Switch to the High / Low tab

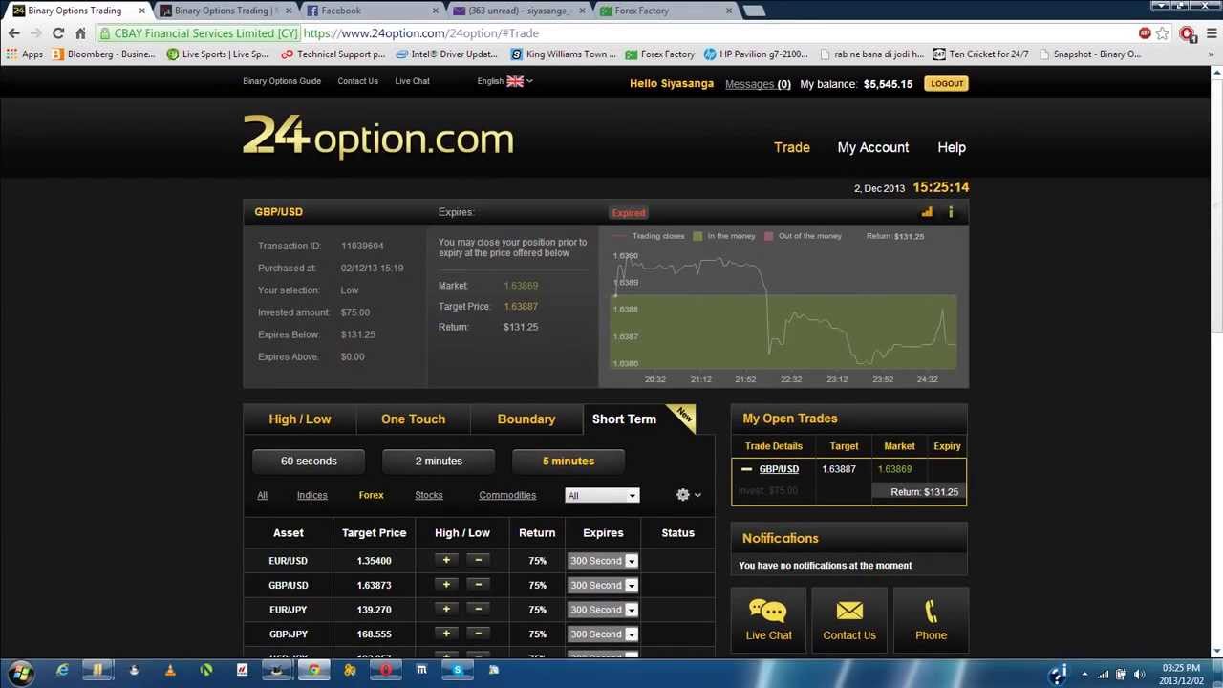tap(300, 419)
